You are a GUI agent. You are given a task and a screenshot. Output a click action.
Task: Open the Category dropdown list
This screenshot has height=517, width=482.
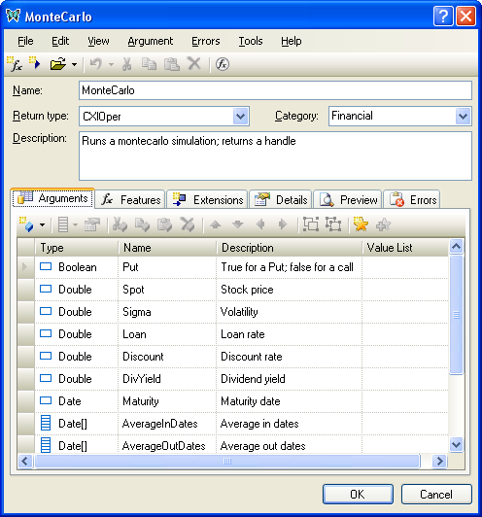point(464,116)
